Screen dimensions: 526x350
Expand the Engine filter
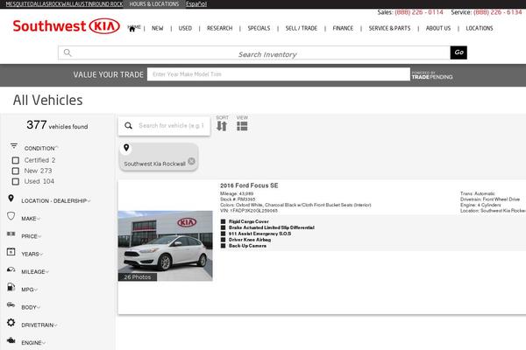click(x=33, y=343)
